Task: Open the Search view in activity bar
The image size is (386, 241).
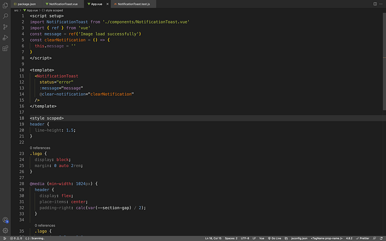Action: [x=5, y=16]
